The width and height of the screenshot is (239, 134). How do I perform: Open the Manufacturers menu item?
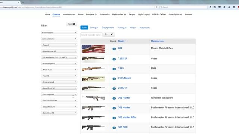(69, 15)
